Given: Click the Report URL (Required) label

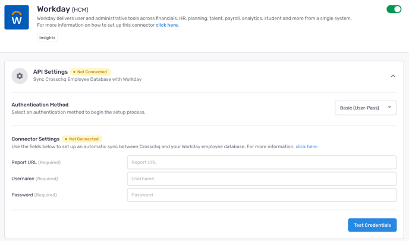Looking at the screenshot, I should click(x=36, y=162).
